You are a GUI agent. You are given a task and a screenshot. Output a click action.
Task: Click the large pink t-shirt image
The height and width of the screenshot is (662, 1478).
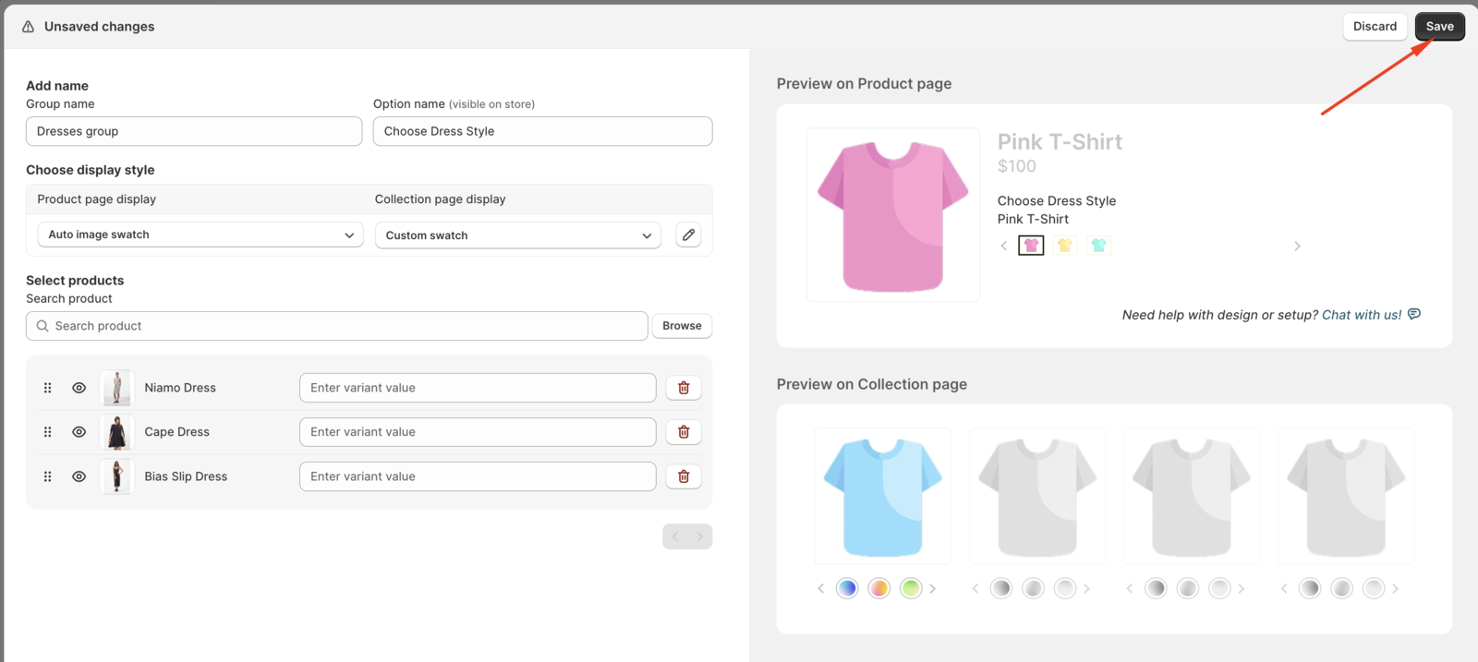(893, 215)
